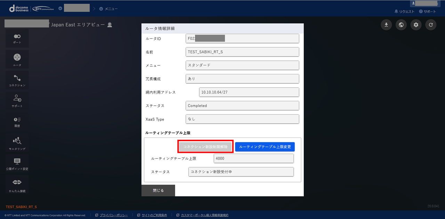Expand the dropdown next to NTT logo
Image resolution: width=445 pixels, height=219 pixels.
pyautogui.click(x=60, y=8)
